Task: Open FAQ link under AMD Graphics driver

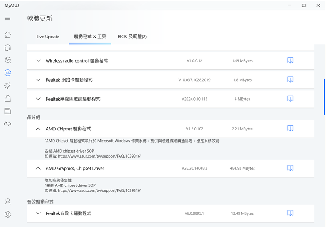Action: [99, 190]
